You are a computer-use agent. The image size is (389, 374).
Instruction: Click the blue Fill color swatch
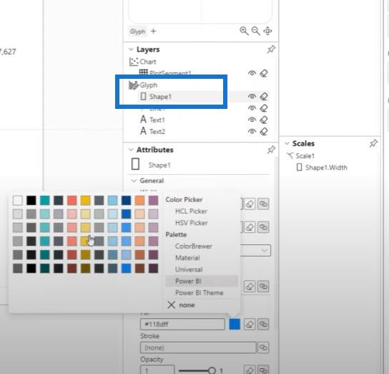pos(235,324)
